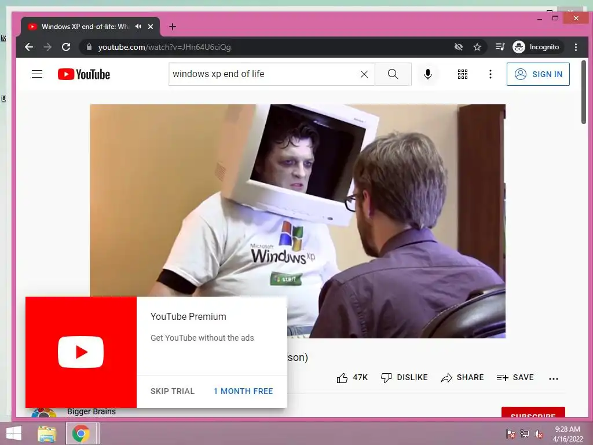Click the DISLIKE button
This screenshot has height=445, width=593.
point(404,378)
